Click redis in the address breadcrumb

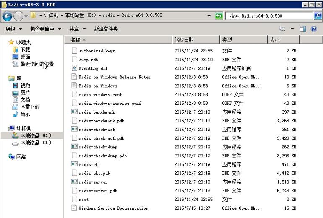pos(109,15)
